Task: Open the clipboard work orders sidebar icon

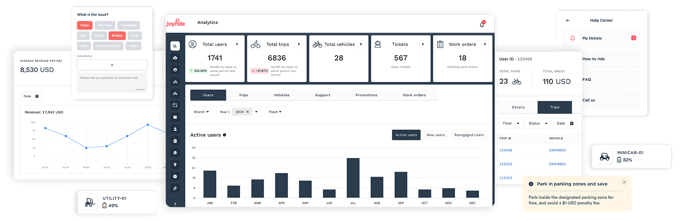Action: pos(175,141)
